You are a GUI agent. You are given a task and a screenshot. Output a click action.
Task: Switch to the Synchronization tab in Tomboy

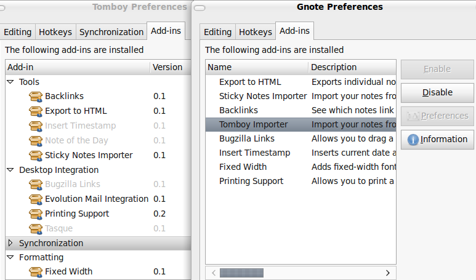pos(111,32)
